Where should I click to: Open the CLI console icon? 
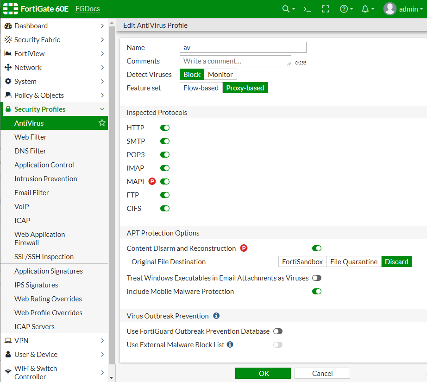(307, 8)
